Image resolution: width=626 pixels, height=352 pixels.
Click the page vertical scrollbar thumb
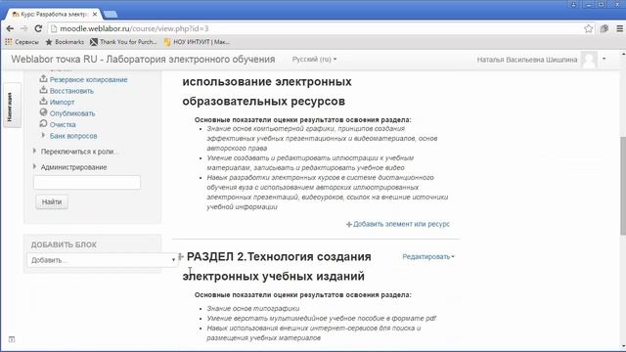coord(623,186)
